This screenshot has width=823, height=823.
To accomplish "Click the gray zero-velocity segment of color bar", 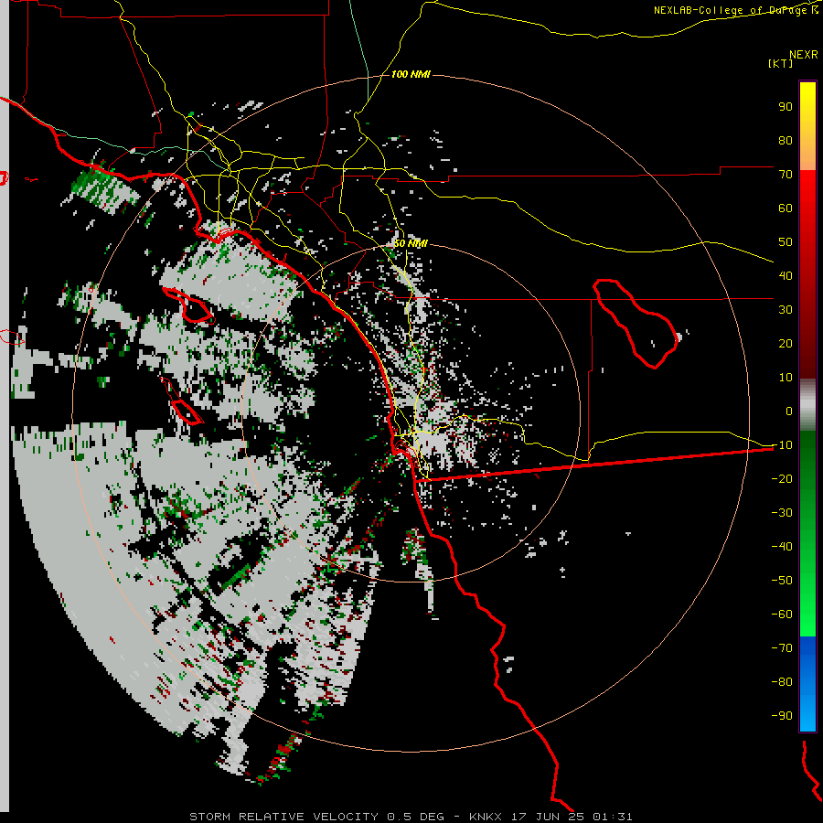I will click(x=807, y=405).
